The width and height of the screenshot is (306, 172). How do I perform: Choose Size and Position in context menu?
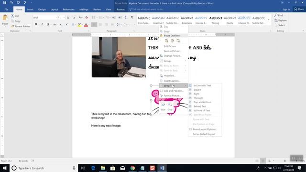tap(174, 91)
